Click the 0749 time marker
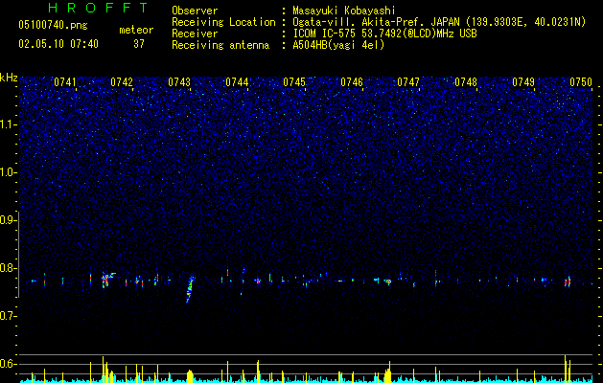Viewport: 603px width, 383px height. pos(523,82)
